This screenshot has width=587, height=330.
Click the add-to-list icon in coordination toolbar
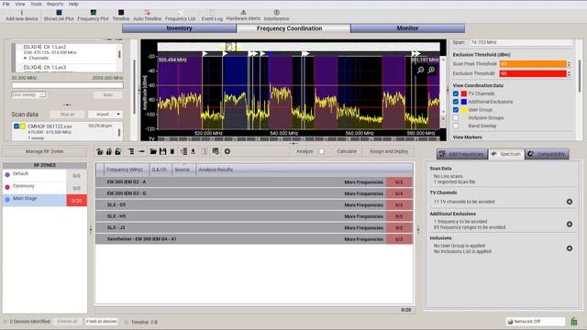pos(183,151)
